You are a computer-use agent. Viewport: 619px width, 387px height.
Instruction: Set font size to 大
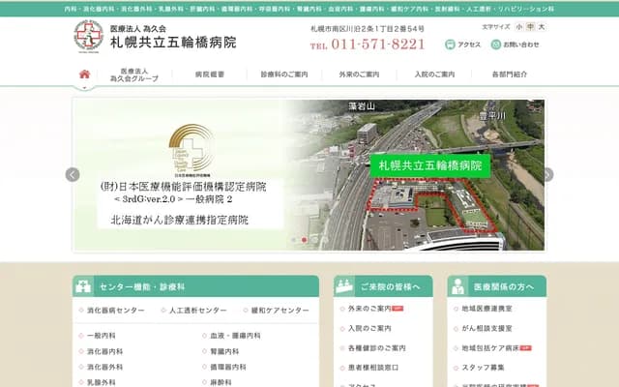[541, 28]
